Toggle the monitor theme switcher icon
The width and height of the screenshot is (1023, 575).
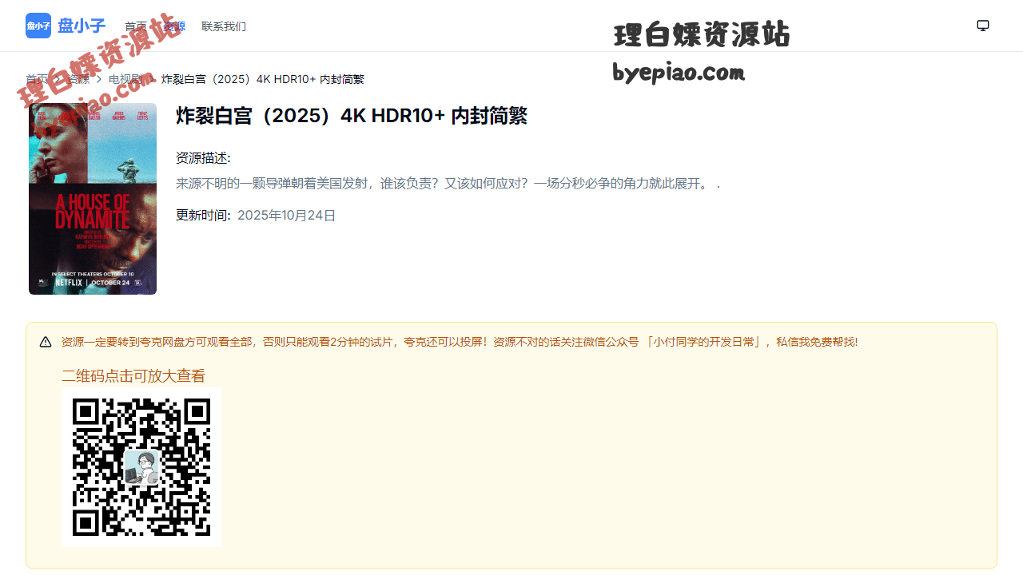[x=983, y=26]
